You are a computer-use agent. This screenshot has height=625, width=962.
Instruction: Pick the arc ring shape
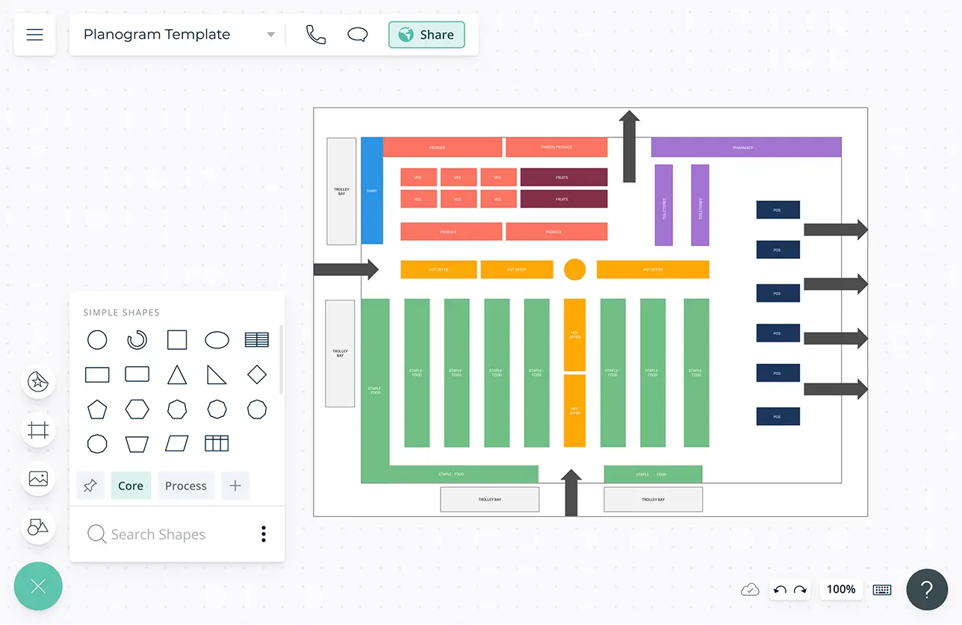pos(137,340)
